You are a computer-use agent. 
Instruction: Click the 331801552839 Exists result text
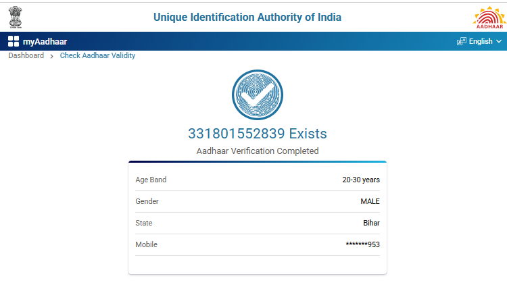pos(257,134)
